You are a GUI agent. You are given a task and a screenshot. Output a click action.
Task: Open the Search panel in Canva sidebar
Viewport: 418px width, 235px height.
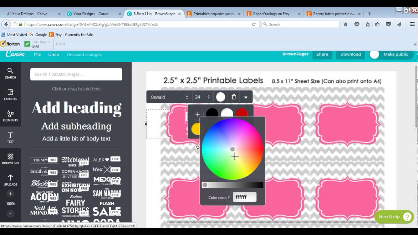(x=10, y=73)
